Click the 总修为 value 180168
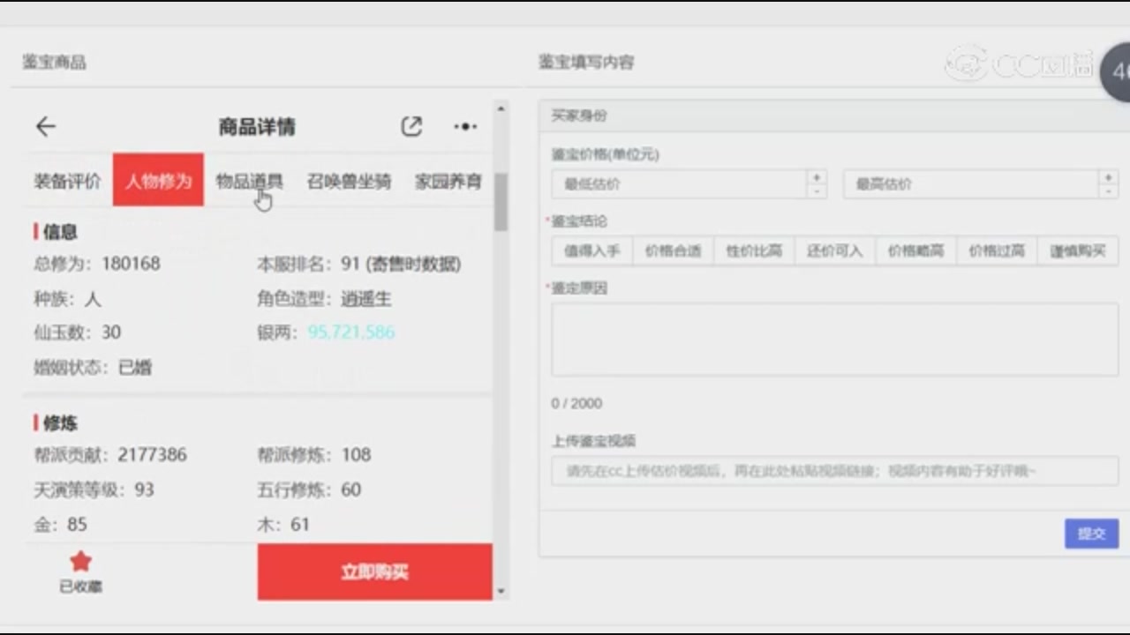The image size is (1130, 635). pyautogui.click(x=131, y=264)
